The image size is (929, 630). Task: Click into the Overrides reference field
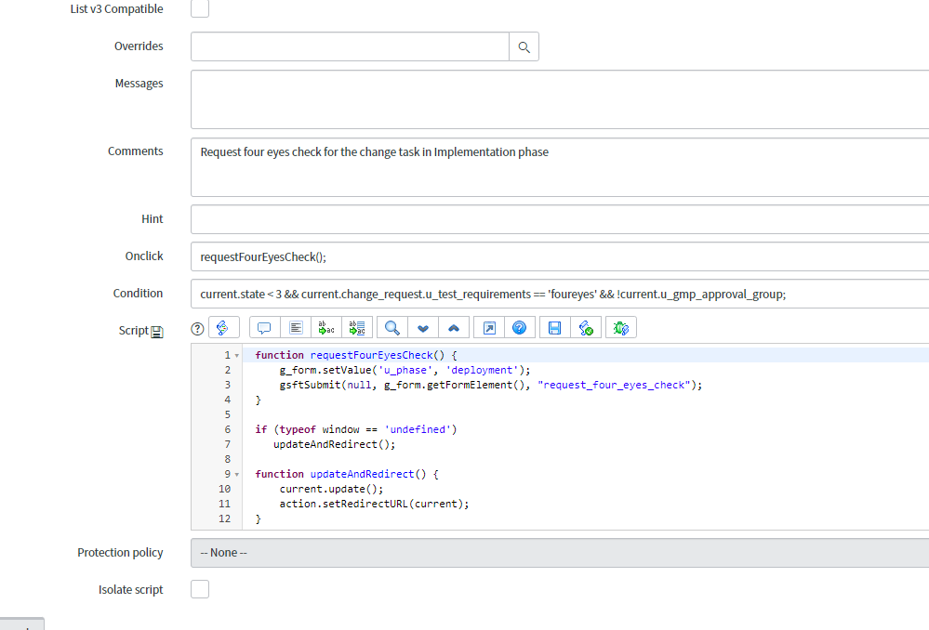point(350,46)
